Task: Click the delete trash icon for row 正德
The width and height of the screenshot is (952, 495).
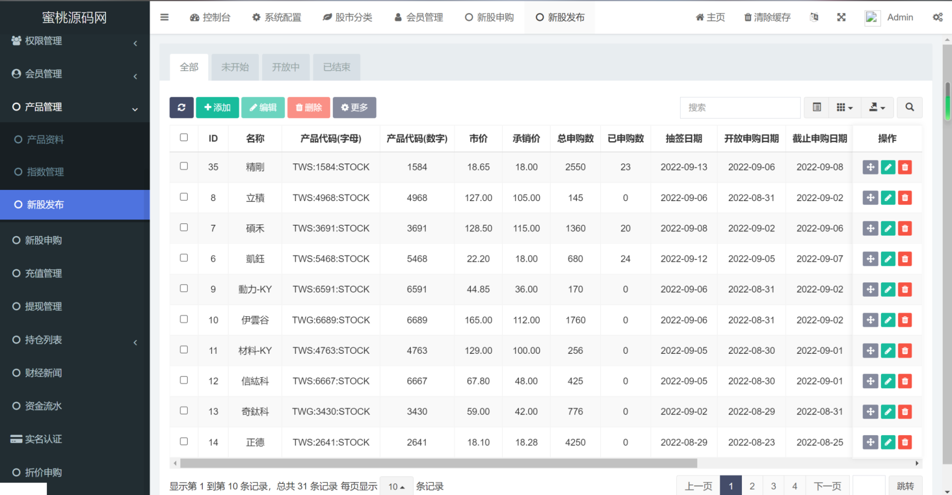Action: click(905, 442)
